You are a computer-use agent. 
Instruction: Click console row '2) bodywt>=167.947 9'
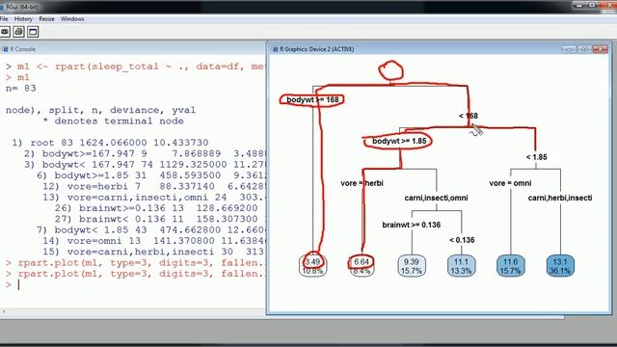click(145, 154)
